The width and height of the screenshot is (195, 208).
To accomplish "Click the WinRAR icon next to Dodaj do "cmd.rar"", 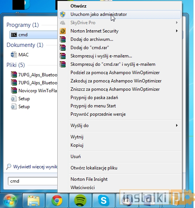I will (63, 48).
